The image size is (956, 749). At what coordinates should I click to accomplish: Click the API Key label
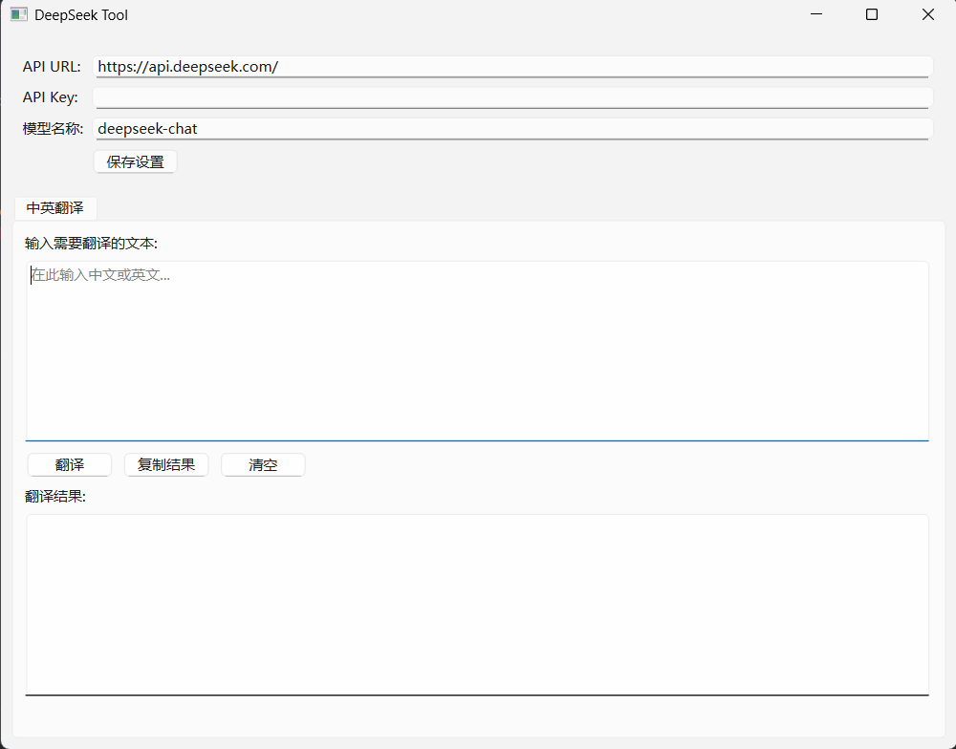(x=51, y=97)
